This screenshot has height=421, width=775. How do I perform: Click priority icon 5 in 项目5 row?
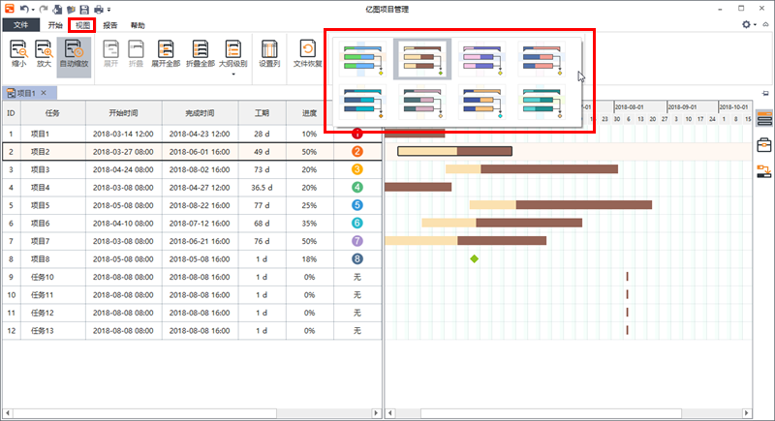click(x=356, y=205)
